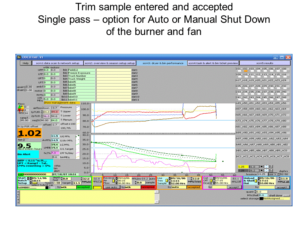Screen dimensions: 308x231
Task: Click the orange 1.02 PXR offset display
Action: (x=29, y=132)
